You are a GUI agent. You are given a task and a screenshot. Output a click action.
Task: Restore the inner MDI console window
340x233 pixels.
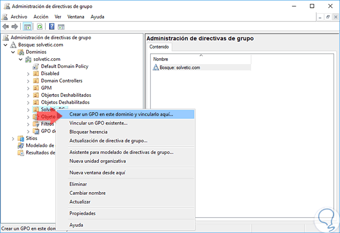pyautogui.click(x=328, y=17)
